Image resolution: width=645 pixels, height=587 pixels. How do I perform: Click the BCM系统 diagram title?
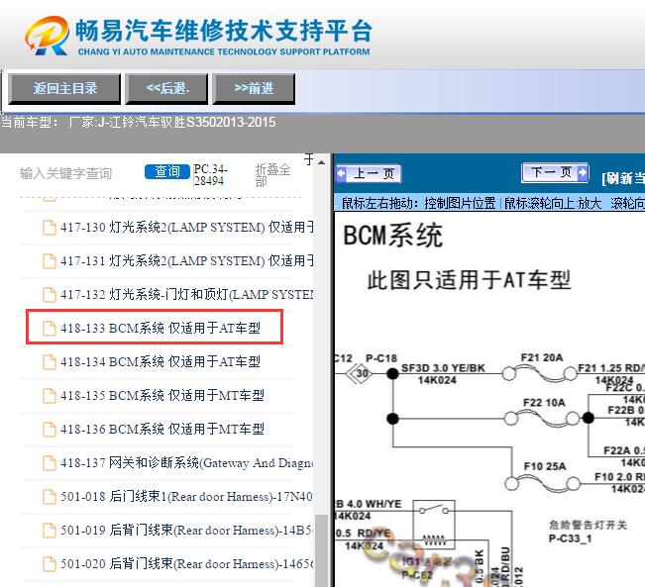(x=392, y=236)
